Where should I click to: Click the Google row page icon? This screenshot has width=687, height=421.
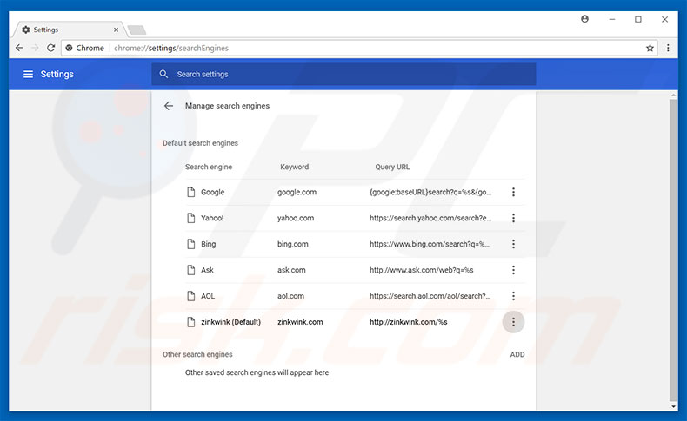click(x=190, y=192)
